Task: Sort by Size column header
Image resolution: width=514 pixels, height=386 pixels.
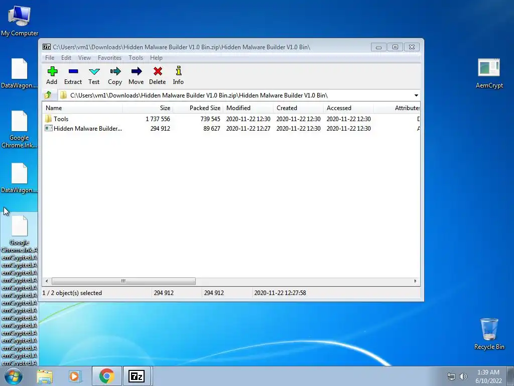Action: coord(148,108)
